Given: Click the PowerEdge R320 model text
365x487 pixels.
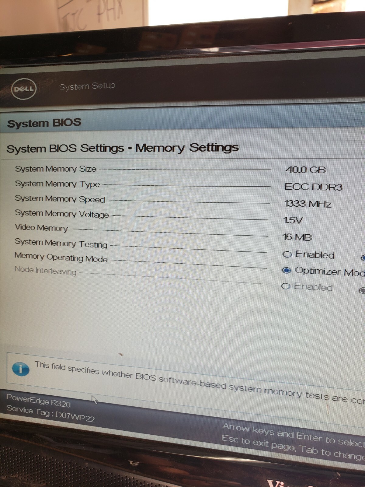Looking at the screenshot, I should coord(38,401).
